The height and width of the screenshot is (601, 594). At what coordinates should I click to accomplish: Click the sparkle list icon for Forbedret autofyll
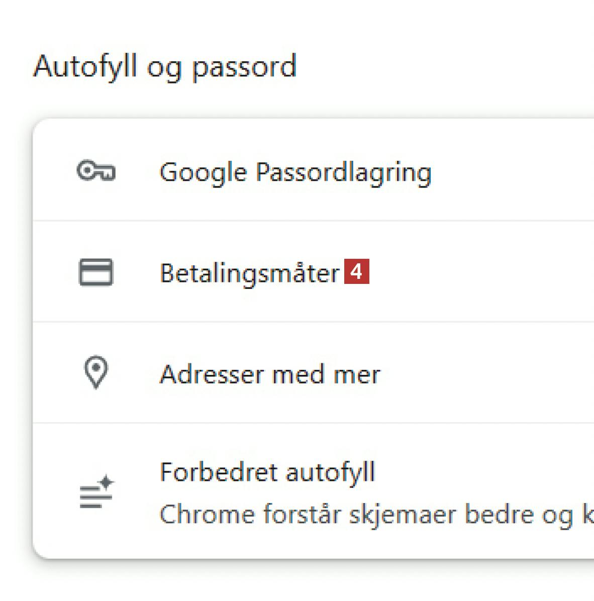coord(96,492)
